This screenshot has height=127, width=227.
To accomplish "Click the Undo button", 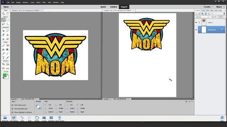I will pos(22,119).
